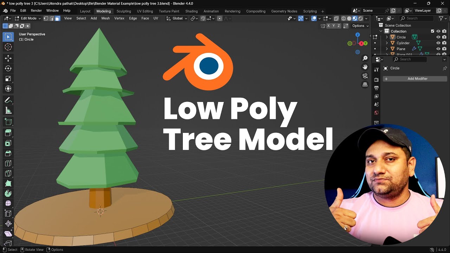Viewport: 450px width, 253px height.
Task: Open the Mesh menu
Action: [x=105, y=18]
